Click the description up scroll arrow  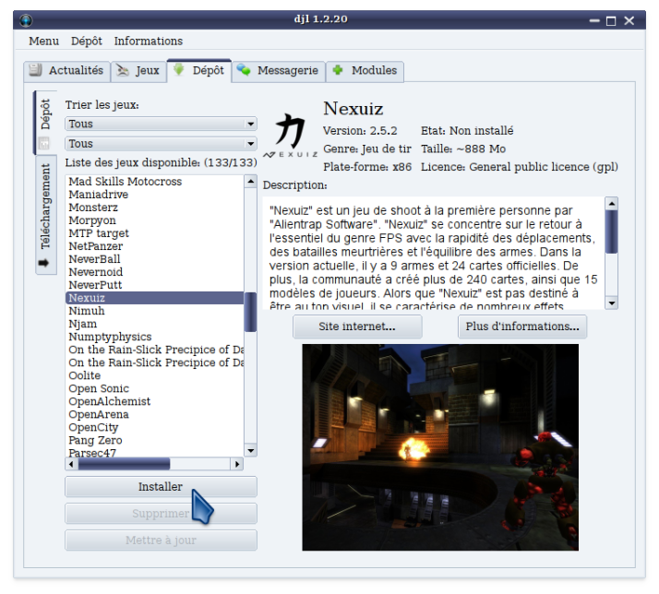coord(612,203)
